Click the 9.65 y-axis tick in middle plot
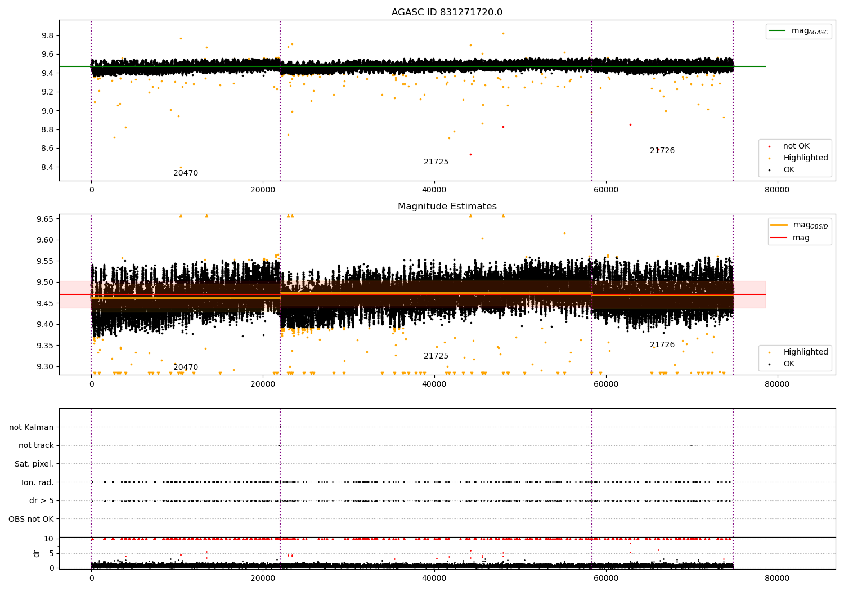The width and height of the screenshot is (844, 591). click(45, 219)
